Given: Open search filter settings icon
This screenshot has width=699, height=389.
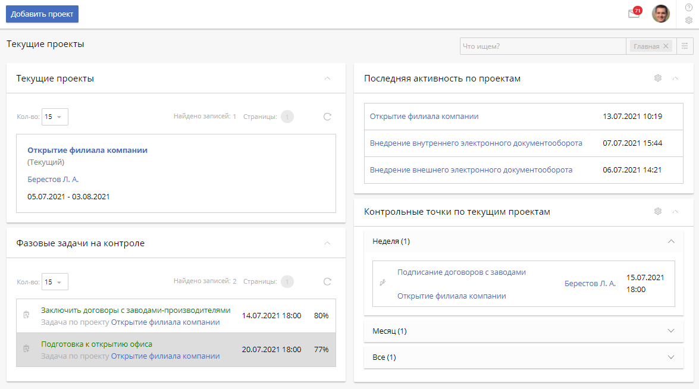Looking at the screenshot, I should [685, 46].
